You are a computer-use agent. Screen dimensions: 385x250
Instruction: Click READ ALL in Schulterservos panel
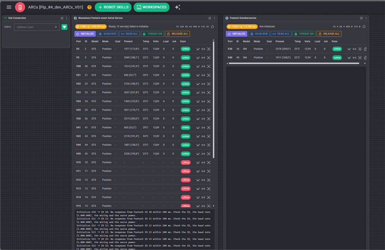pos(281,34)
